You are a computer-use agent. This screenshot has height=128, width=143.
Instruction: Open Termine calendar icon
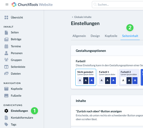6,46
